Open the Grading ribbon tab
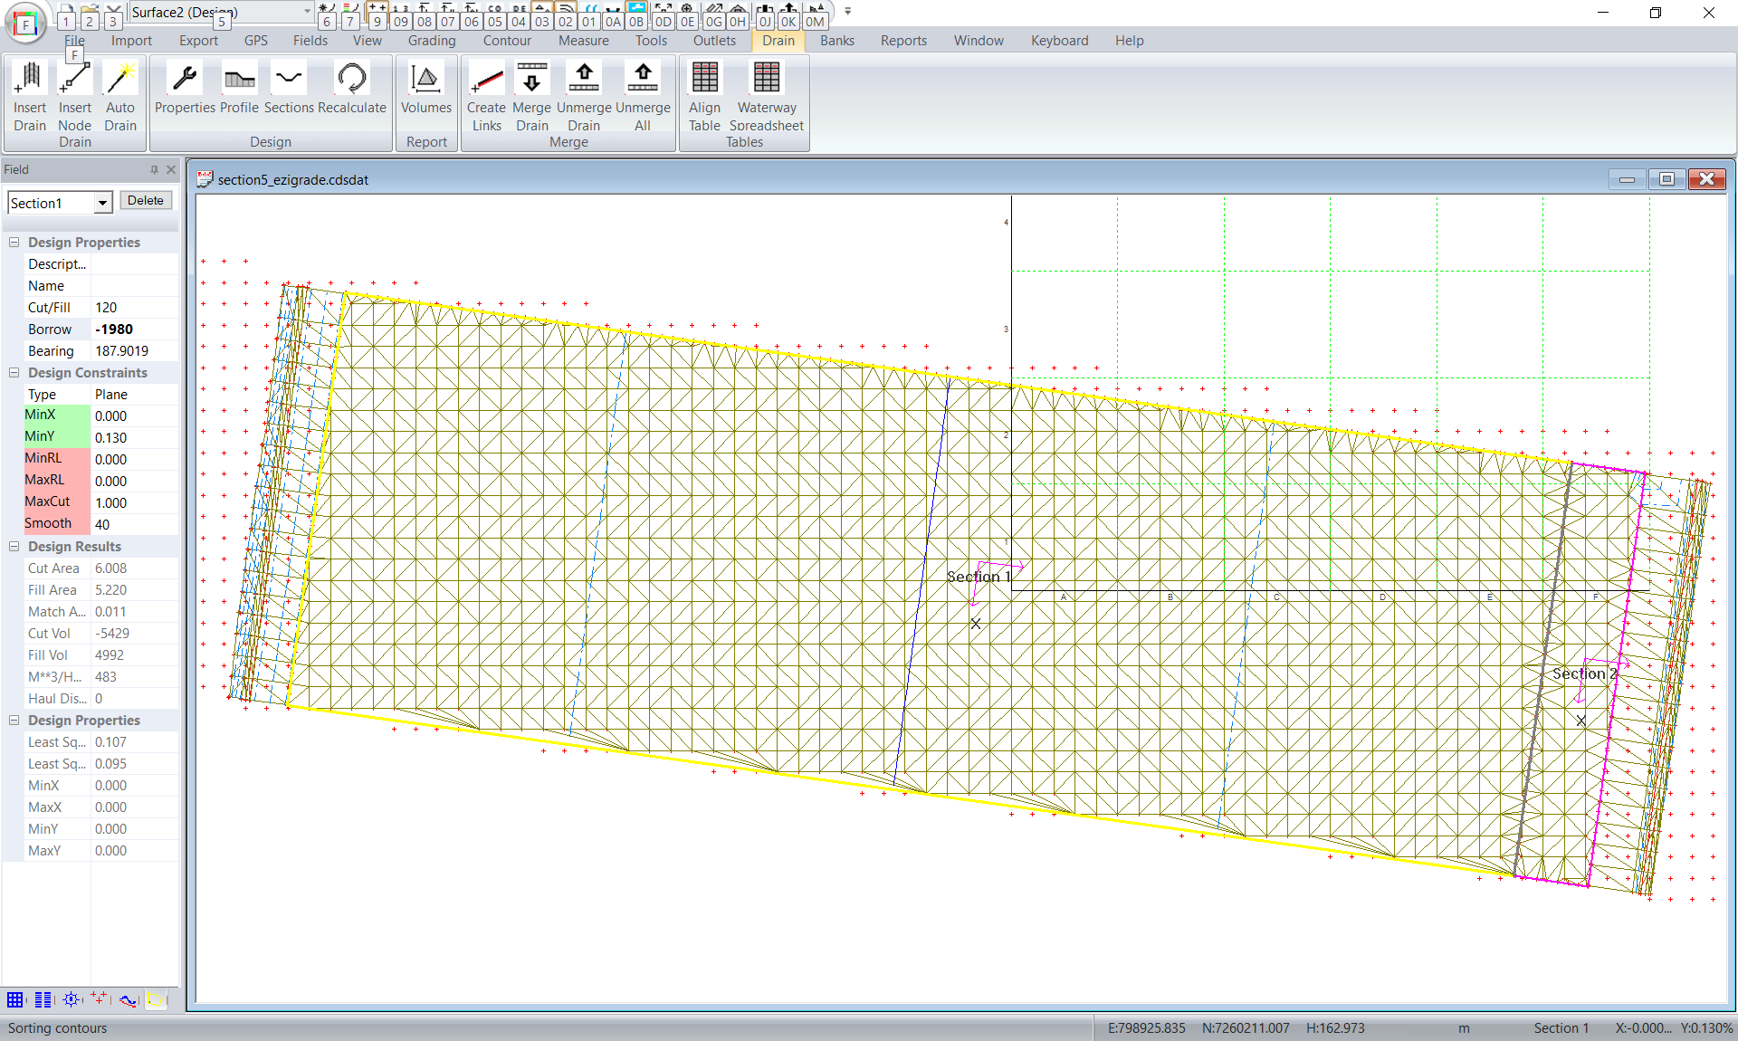This screenshot has width=1738, height=1041. (x=431, y=41)
